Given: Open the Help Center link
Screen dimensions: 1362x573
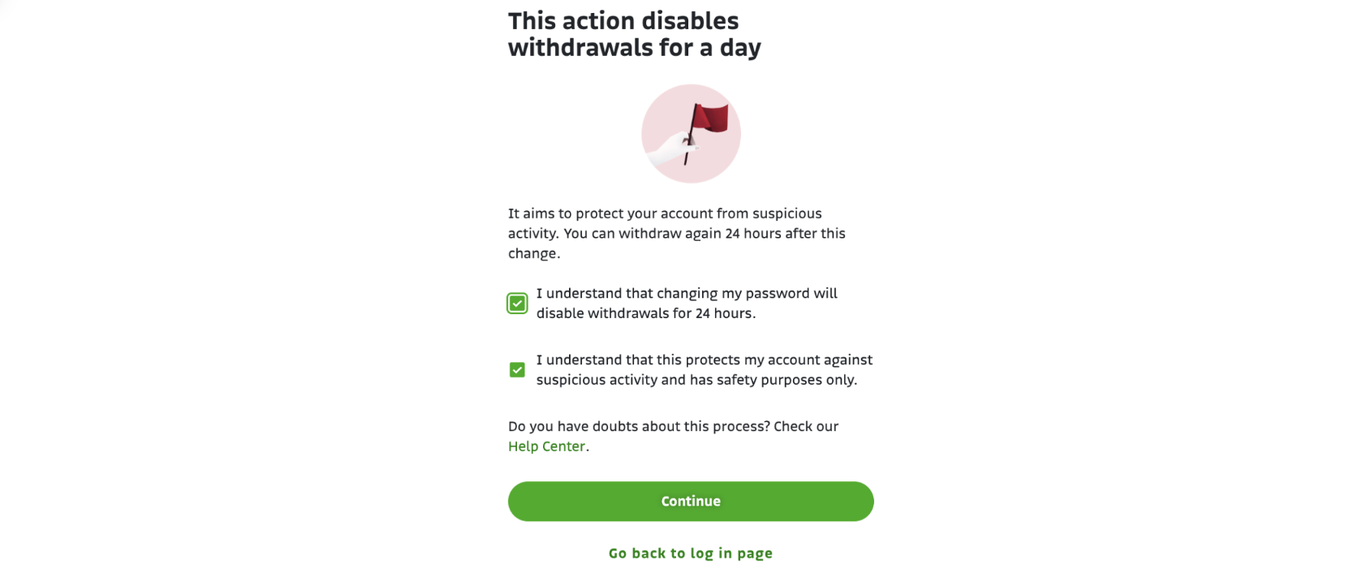Looking at the screenshot, I should coord(546,446).
